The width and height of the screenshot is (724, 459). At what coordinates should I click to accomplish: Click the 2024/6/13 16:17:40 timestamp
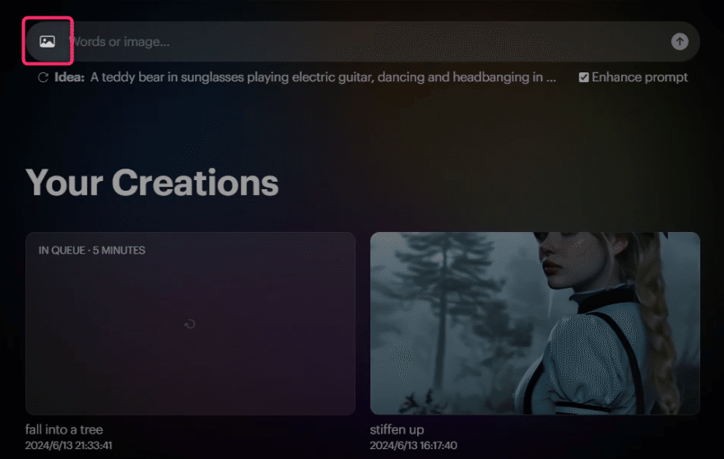(413, 446)
